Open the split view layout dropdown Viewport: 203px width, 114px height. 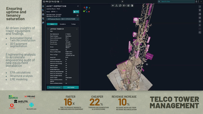(124, 6)
